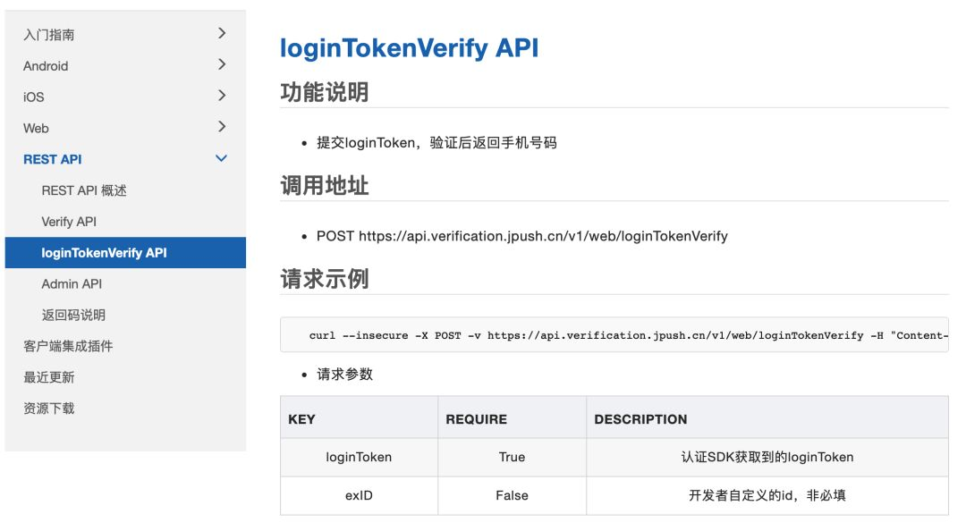The height and width of the screenshot is (531, 966).
Task: View the 返回码说明 page
Action: (x=73, y=315)
